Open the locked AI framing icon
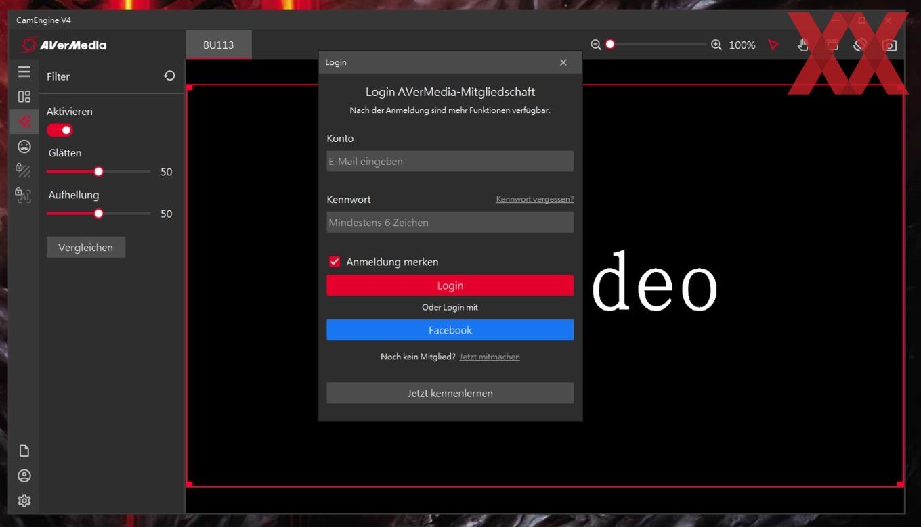 24,196
